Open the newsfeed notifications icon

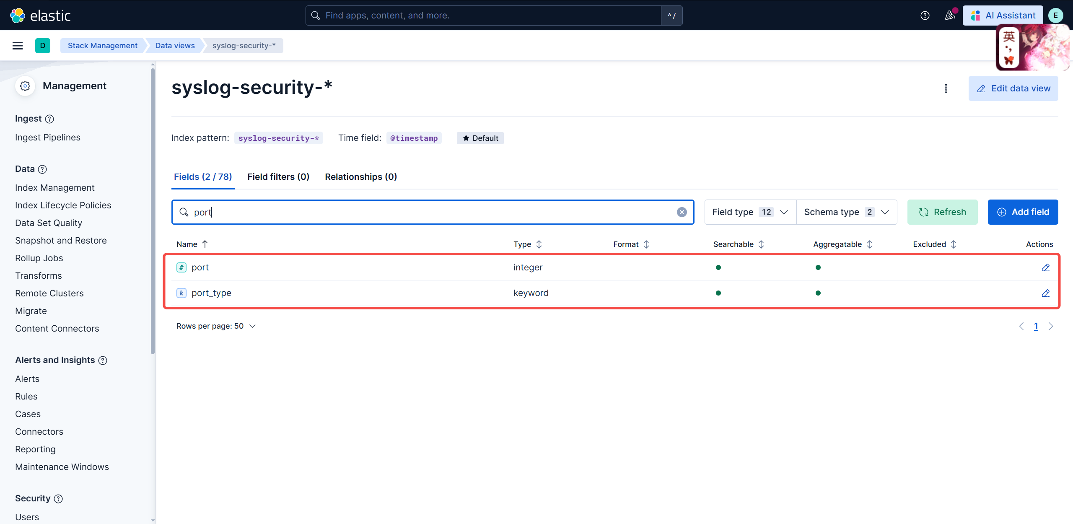950,16
